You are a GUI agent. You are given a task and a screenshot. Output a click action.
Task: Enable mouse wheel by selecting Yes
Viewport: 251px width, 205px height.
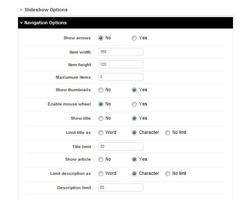tap(134, 104)
